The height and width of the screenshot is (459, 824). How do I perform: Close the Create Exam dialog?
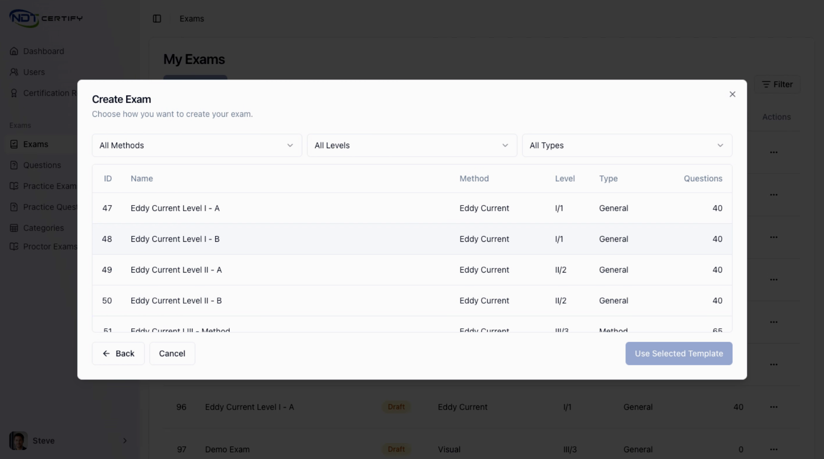coord(732,94)
